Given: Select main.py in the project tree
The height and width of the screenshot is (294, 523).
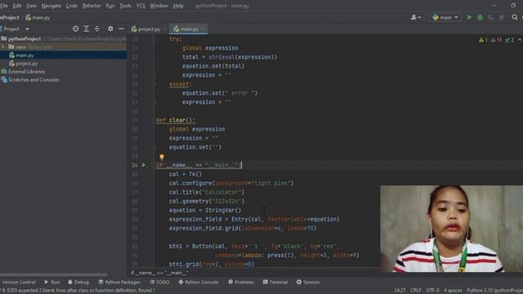Looking at the screenshot, I should 25,56.
